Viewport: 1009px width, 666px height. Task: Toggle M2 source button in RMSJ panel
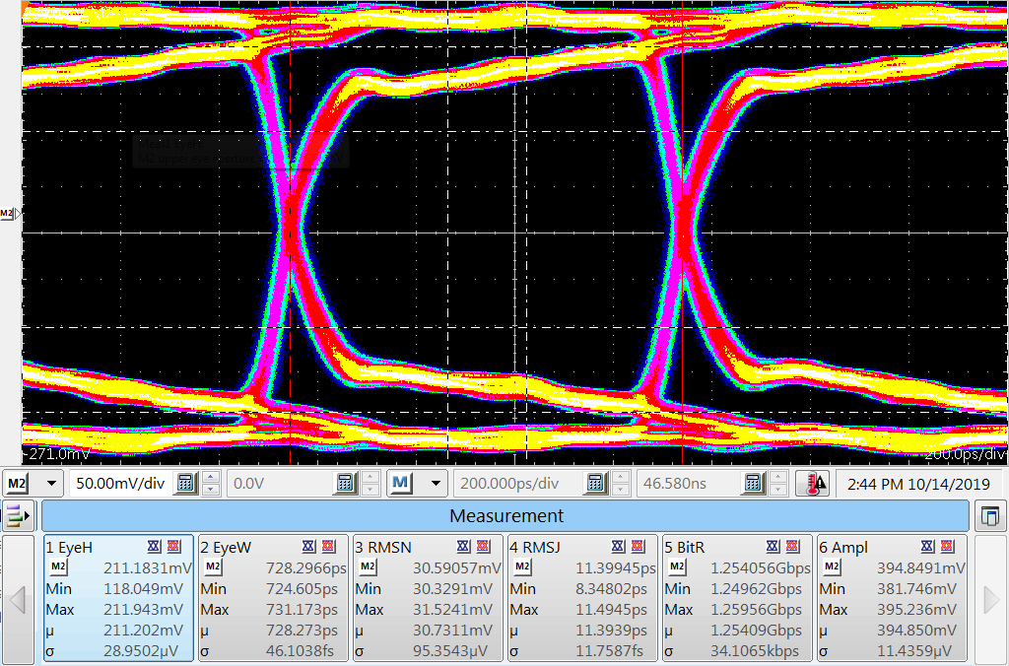522,566
